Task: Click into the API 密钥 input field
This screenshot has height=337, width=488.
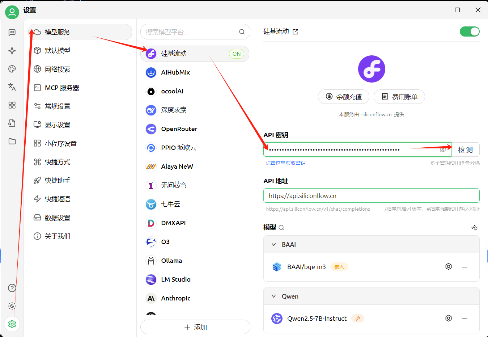Action: 357,149
